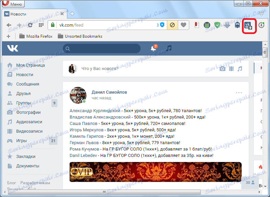This screenshot has width=270, height=197.
Task: Click your avatar in the post box
Action: (73, 69)
